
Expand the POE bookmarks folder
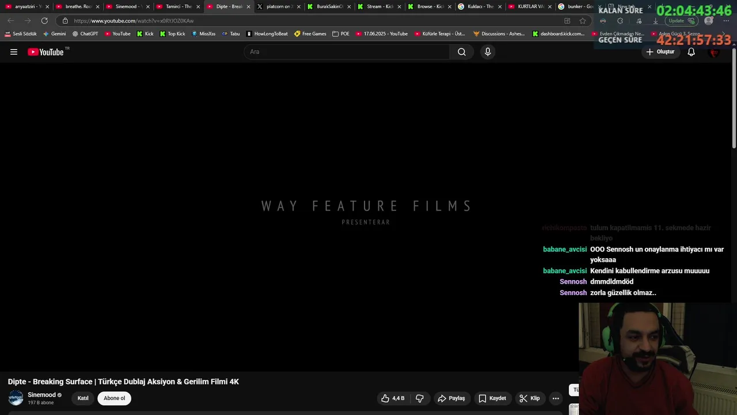tap(341, 34)
